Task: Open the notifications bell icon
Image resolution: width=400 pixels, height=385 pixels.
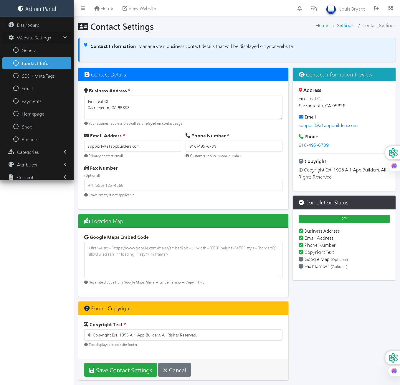Action: 300,8
